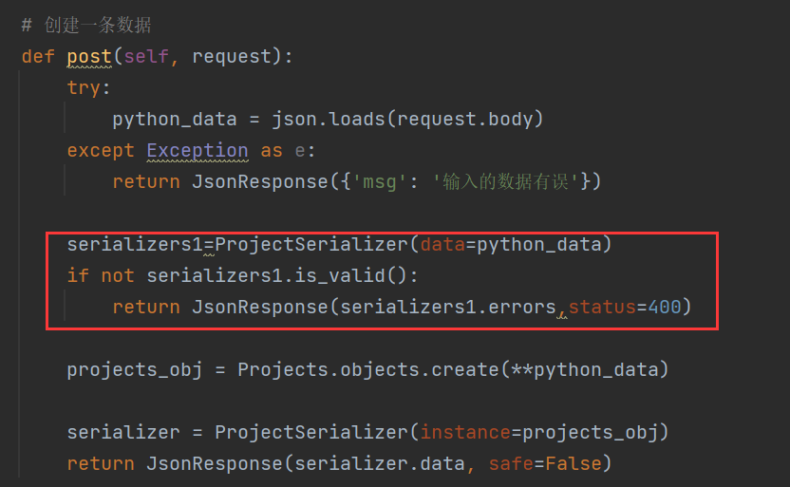Click projects_obj variable assignment
This screenshot has height=487, width=790.
[135, 370]
